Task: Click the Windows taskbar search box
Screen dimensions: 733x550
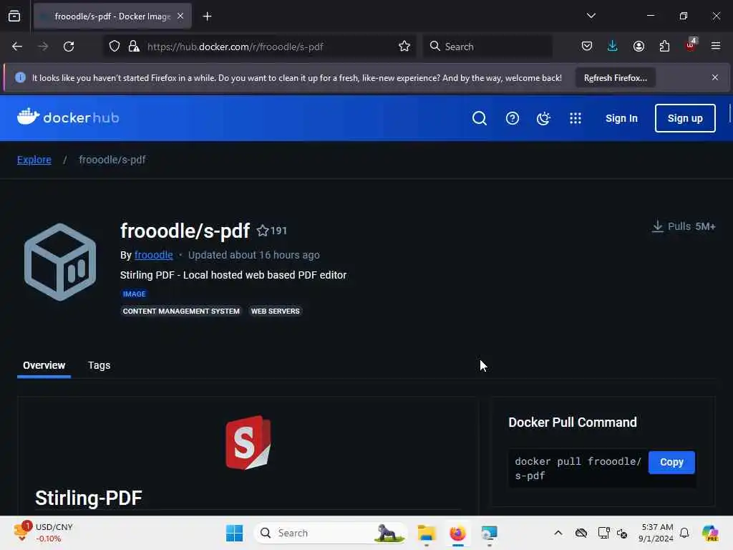Action: click(330, 533)
